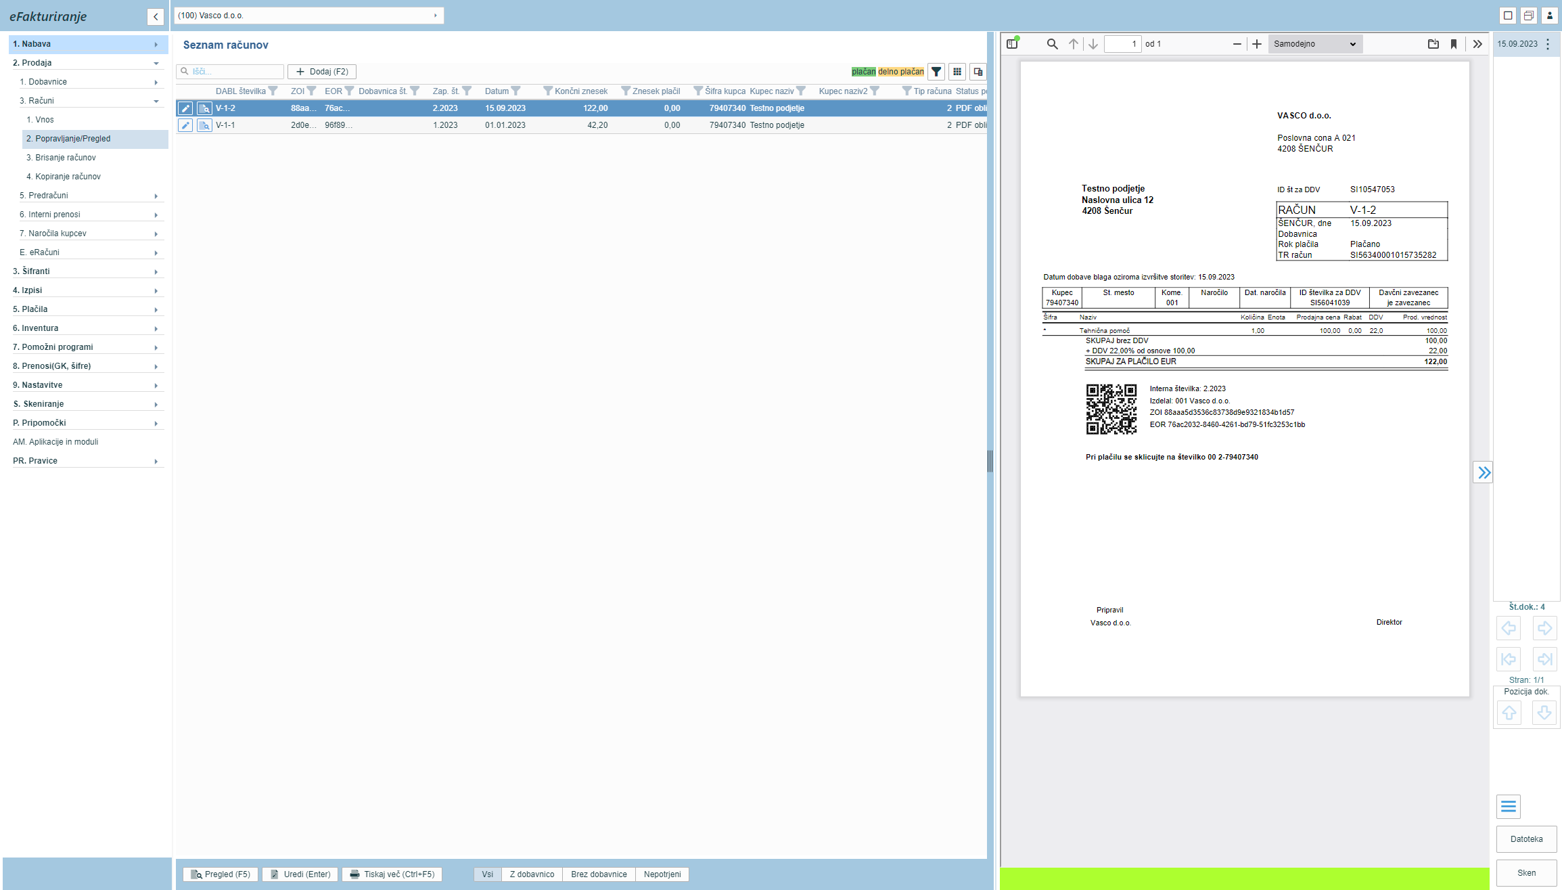Image resolution: width=1562 pixels, height=890 pixels.
Task: Click the edit pencil icon for invoice V-1-2
Action: click(x=185, y=108)
